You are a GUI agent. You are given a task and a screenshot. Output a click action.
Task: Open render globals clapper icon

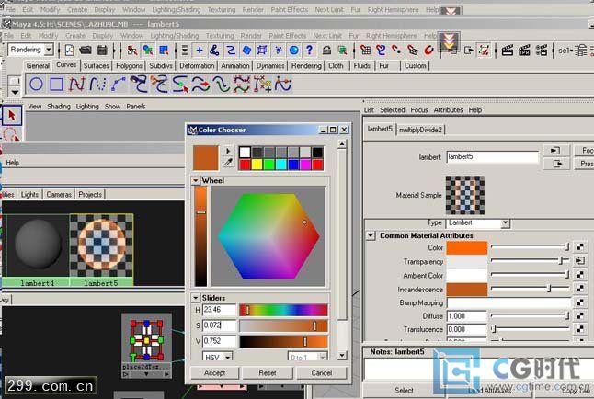pyautogui.click(x=542, y=51)
